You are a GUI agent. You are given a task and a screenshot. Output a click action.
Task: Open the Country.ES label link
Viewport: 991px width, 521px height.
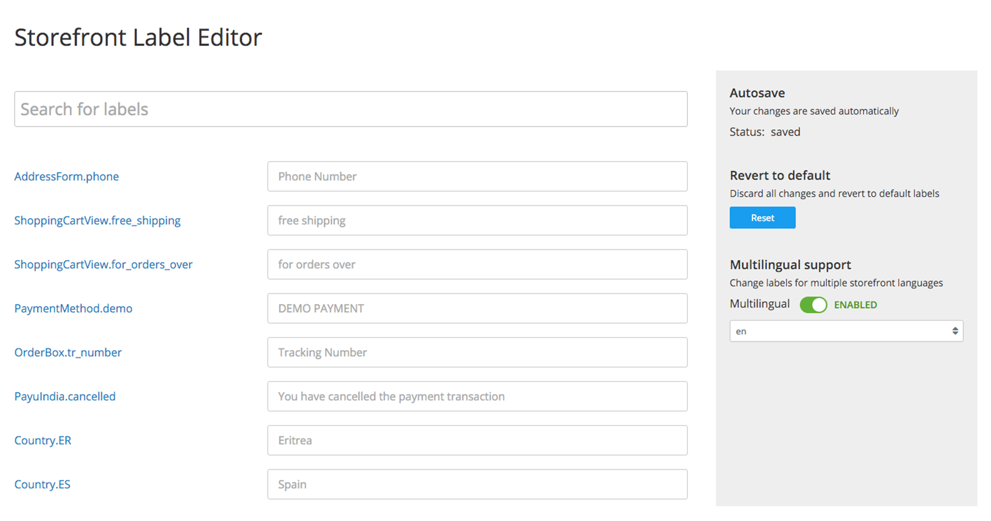coord(42,484)
